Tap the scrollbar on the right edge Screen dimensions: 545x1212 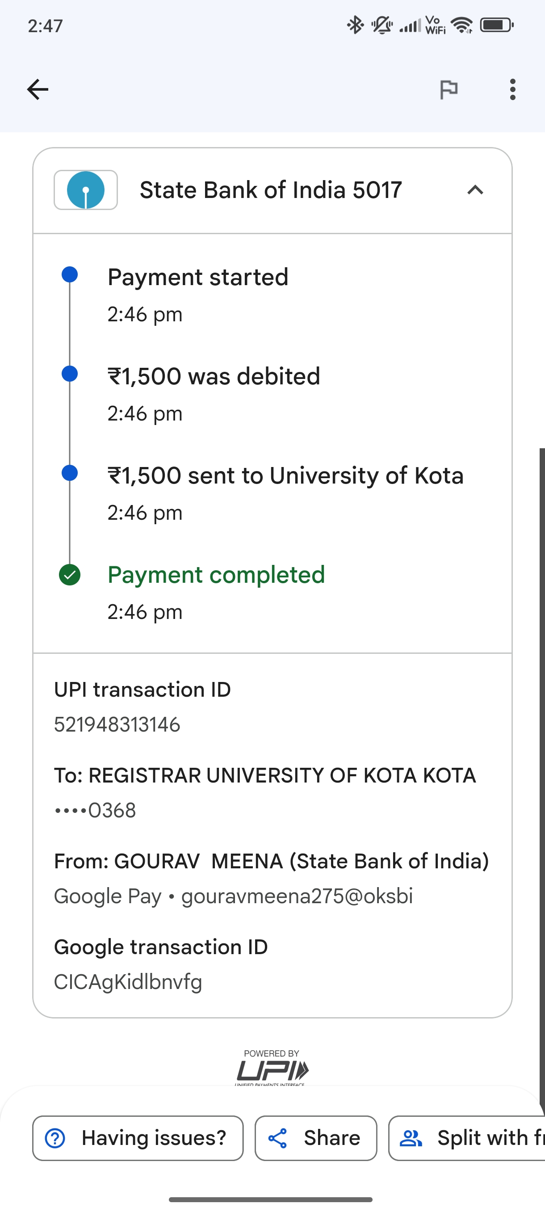point(542,753)
